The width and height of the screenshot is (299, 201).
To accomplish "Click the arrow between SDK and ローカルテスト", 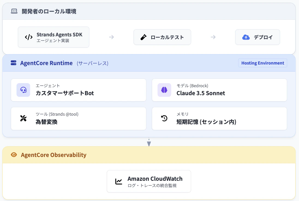I will point(111,37).
